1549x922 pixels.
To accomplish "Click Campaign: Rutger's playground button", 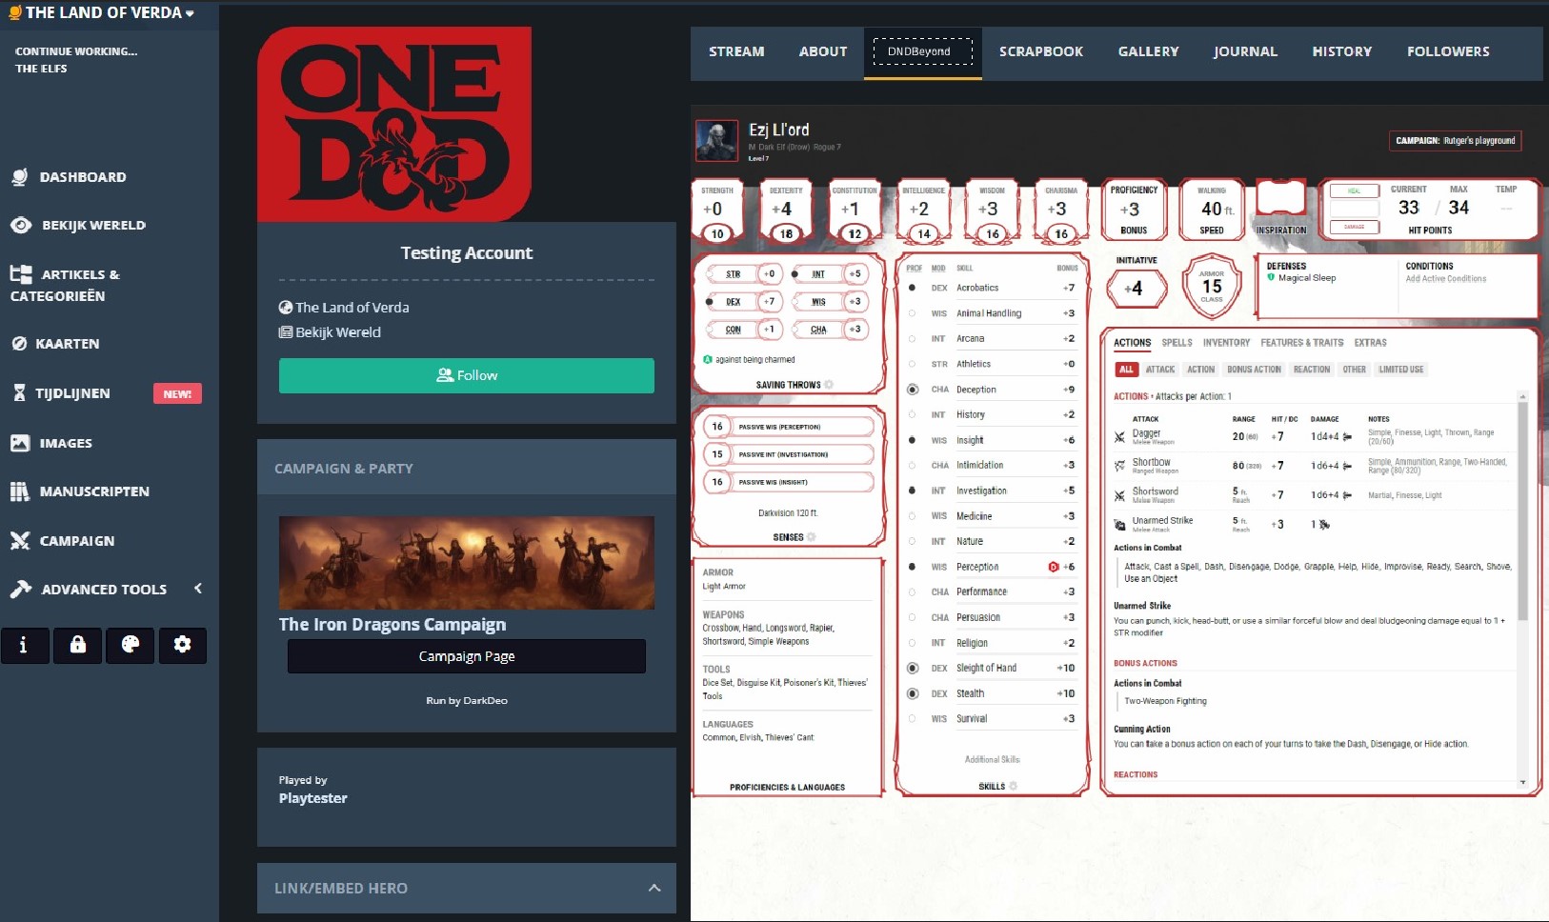I will (1455, 141).
